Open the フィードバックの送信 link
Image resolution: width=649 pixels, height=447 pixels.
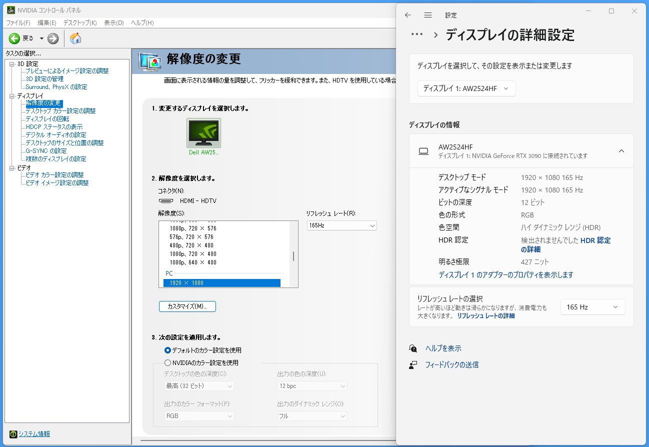tap(452, 365)
